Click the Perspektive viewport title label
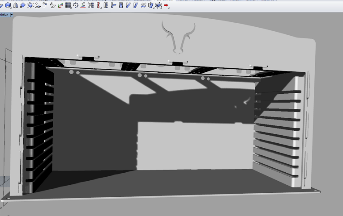343x216 pixels. coord(4,15)
